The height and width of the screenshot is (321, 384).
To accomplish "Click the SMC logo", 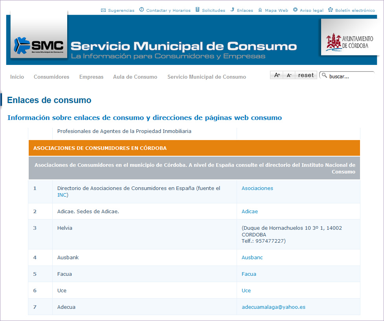I will coord(39,46).
